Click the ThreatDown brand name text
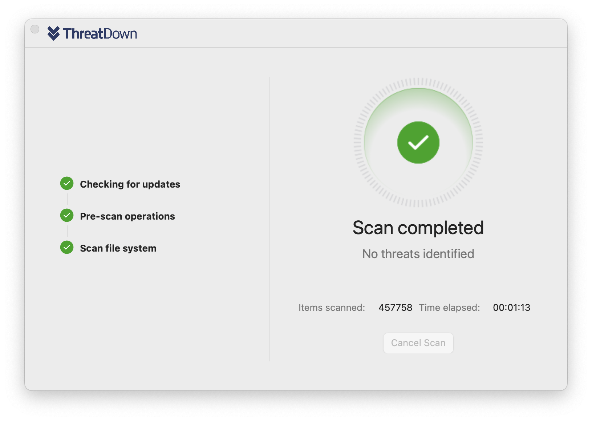 tap(100, 34)
